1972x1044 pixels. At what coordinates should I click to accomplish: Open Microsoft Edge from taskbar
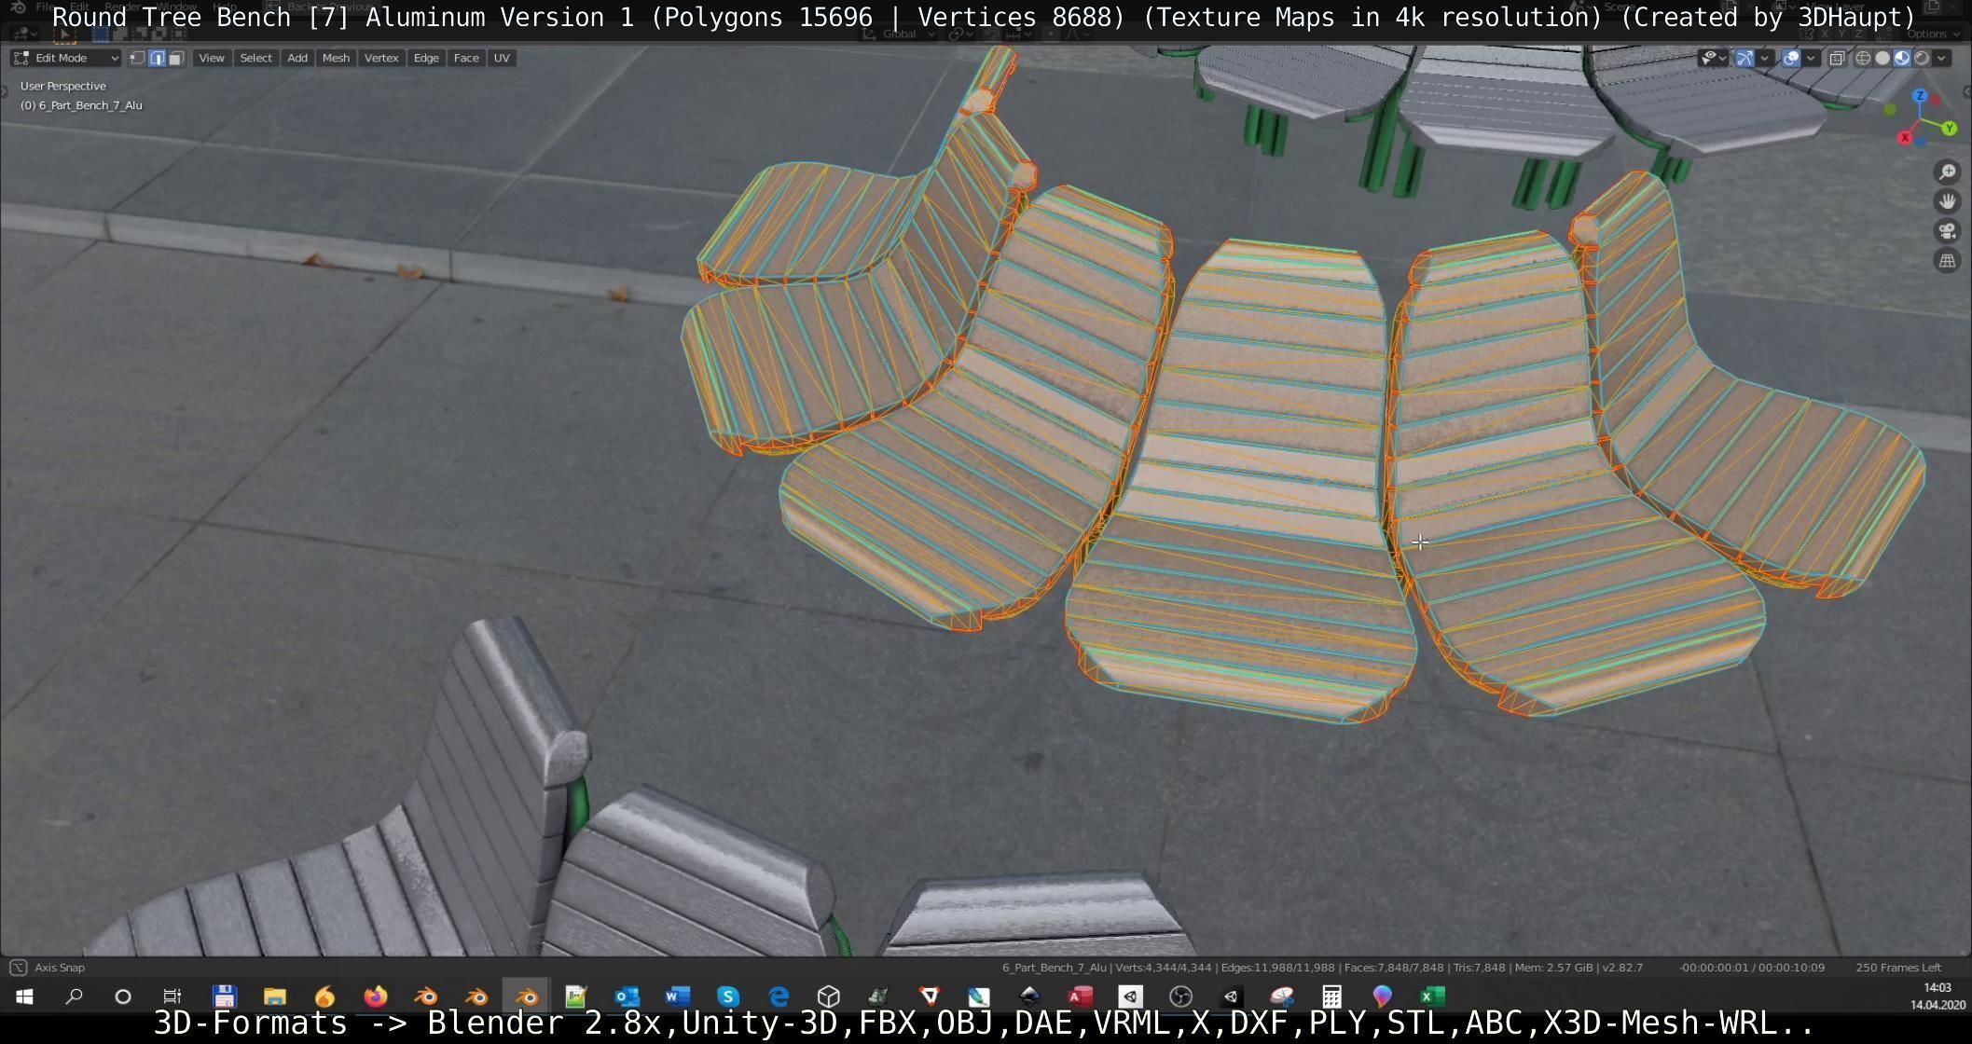(x=778, y=996)
